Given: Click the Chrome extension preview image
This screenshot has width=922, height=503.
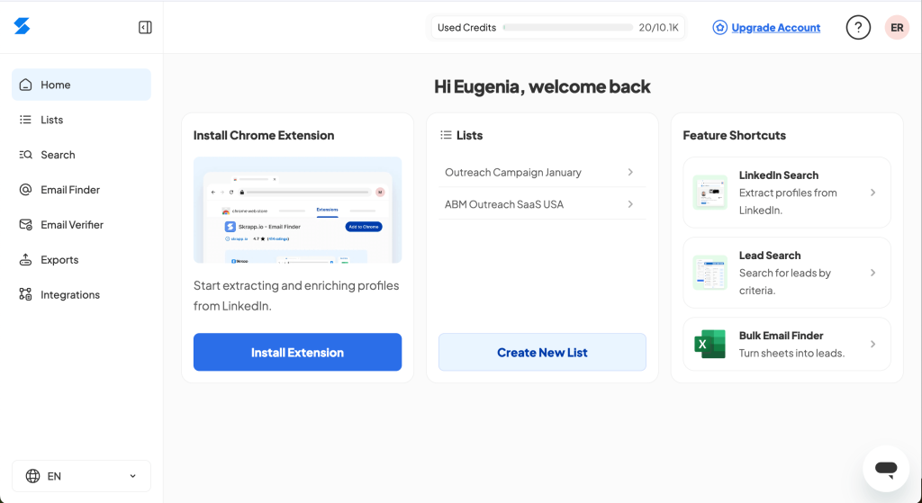Looking at the screenshot, I should pyautogui.click(x=297, y=210).
